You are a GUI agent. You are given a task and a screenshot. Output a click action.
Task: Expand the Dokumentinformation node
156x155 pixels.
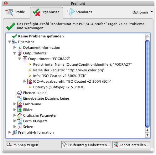pyautogui.click(x=15, y=47)
